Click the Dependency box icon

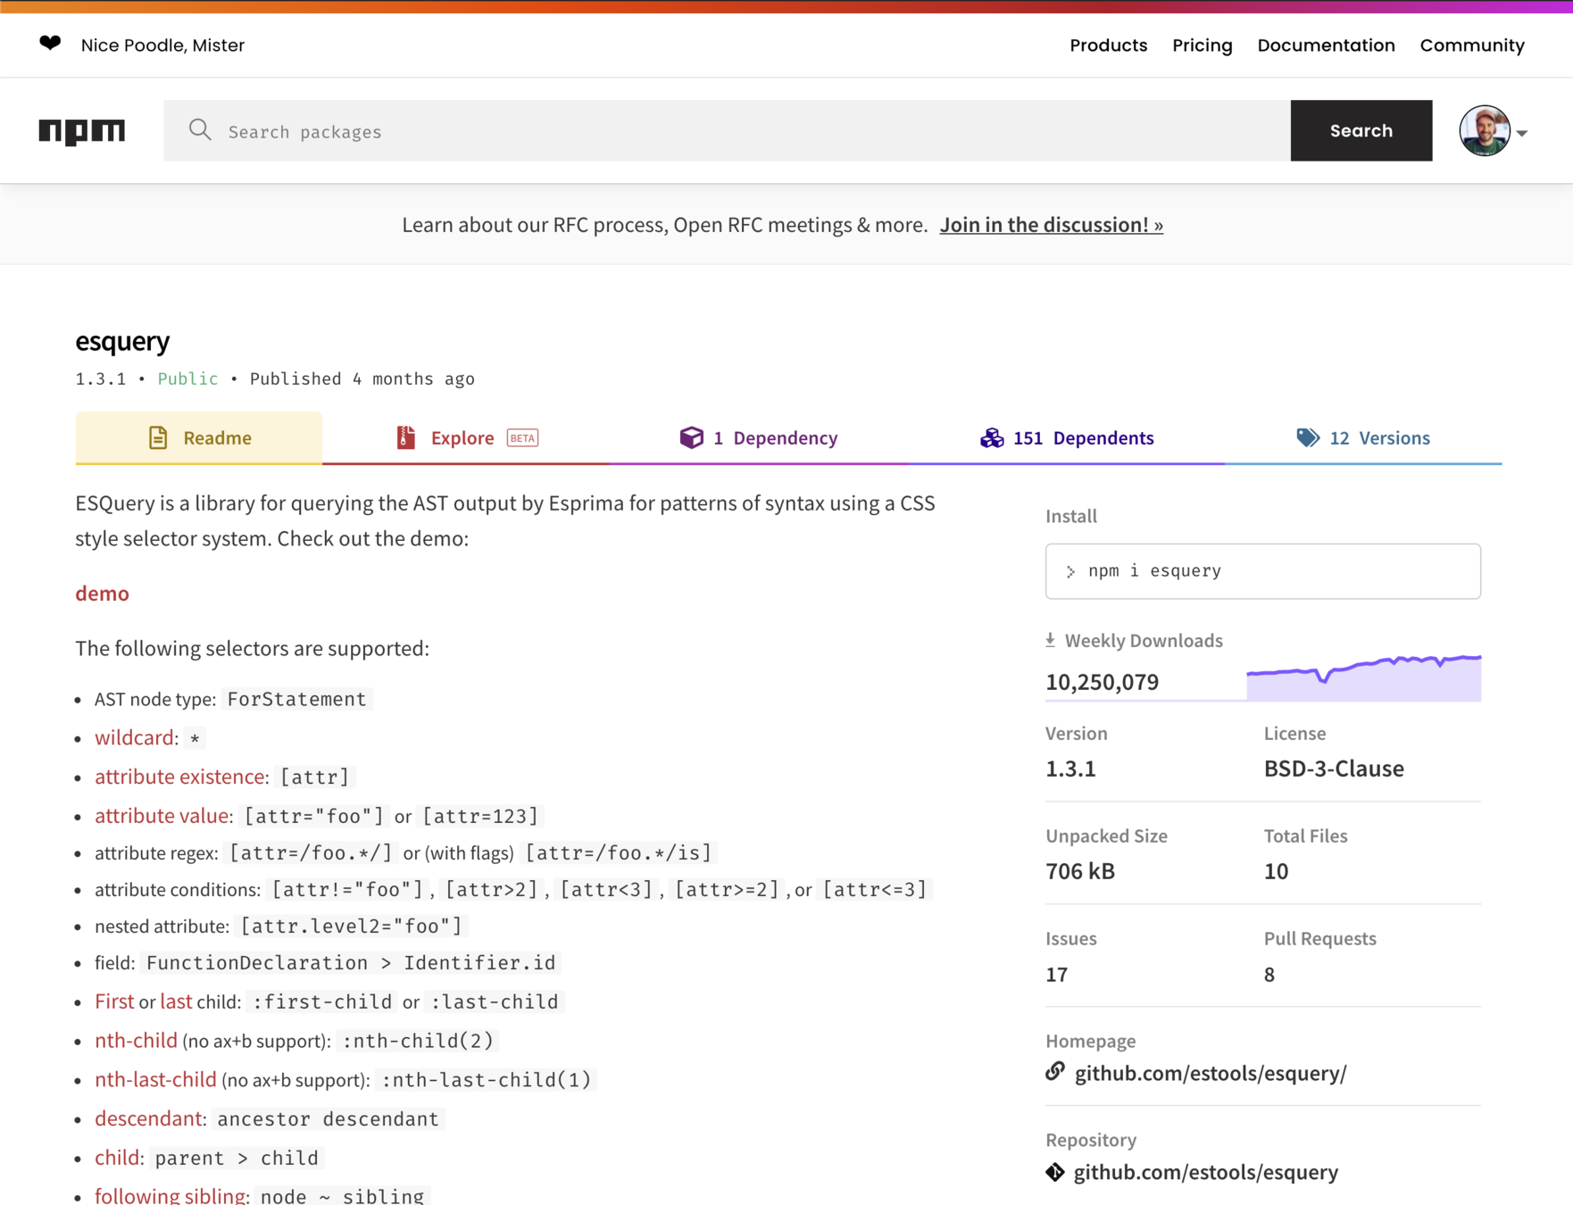[x=691, y=437]
